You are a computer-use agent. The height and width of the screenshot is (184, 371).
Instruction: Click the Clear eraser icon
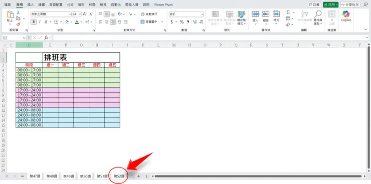click(288, 24)
